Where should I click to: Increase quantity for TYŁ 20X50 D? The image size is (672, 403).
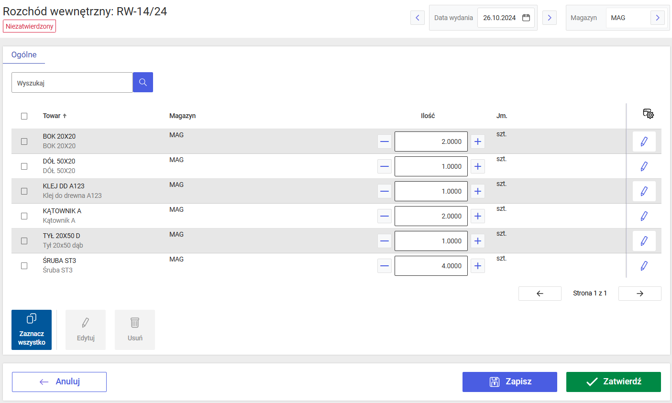pos(478,241)
